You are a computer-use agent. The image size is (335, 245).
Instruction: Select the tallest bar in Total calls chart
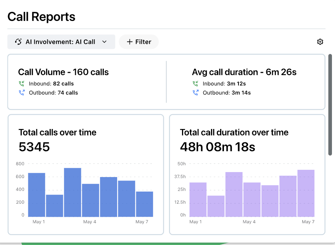click(x=72, y=192)
